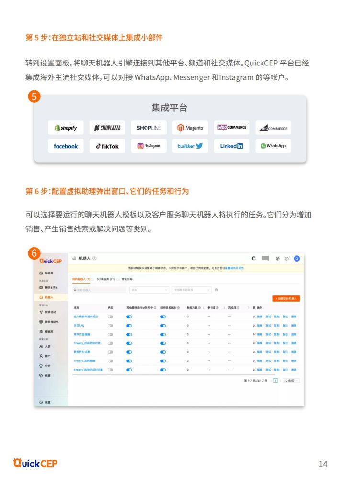Viewport: 340px width, 480px height.
Task: Click the Twitter logo tile
Action: tap(190, 146)
